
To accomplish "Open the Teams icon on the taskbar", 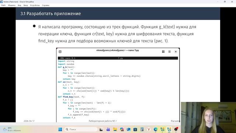I will 108,129.
